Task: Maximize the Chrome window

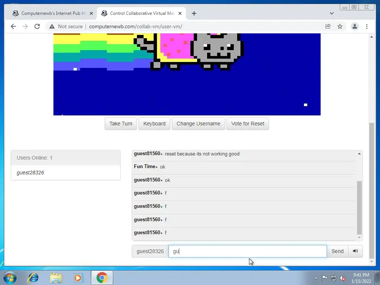Action: click(354, 7)
